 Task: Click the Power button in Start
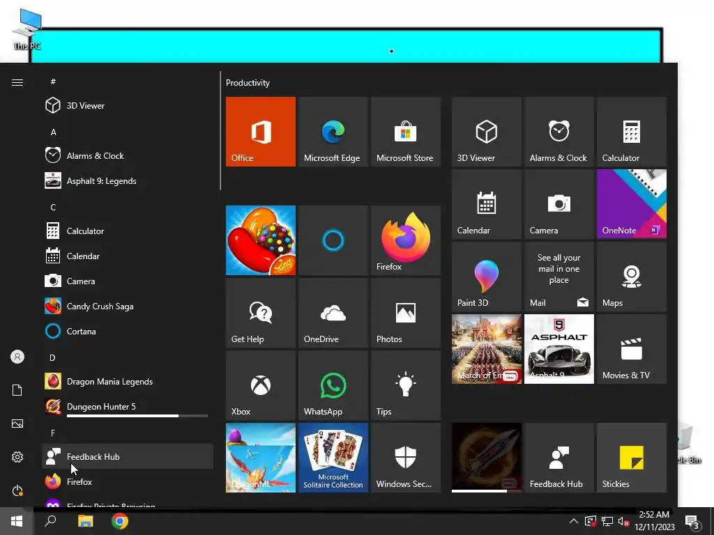point(17,490)
